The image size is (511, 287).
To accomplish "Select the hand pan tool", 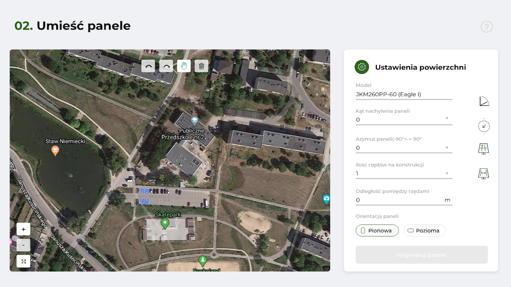I will coord(184,66).
